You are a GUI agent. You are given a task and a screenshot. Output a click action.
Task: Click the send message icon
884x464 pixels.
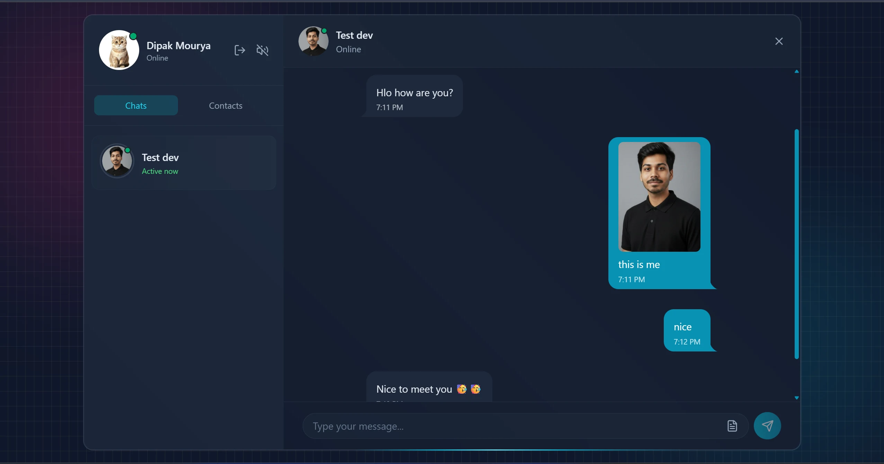(x=768, y=426)
